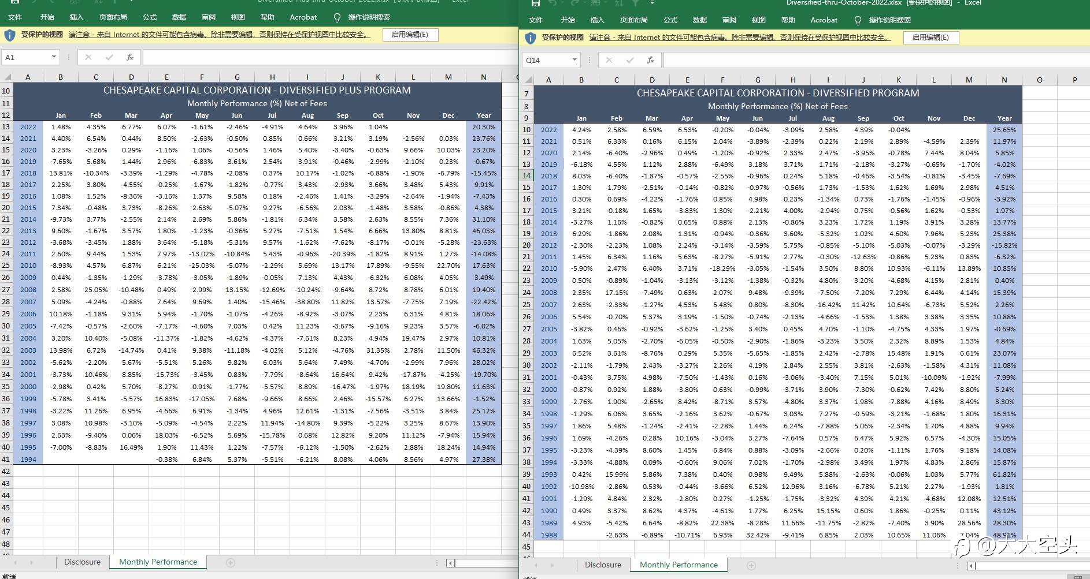
Task: Open the 页面布局 tab in the right window
Action: tap(634, 20)
